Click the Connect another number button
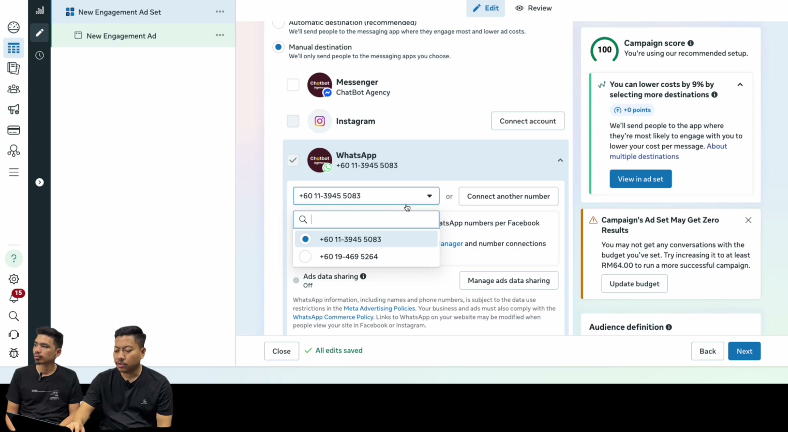Viewport: 788px width, 432px height. pos(508,196)
